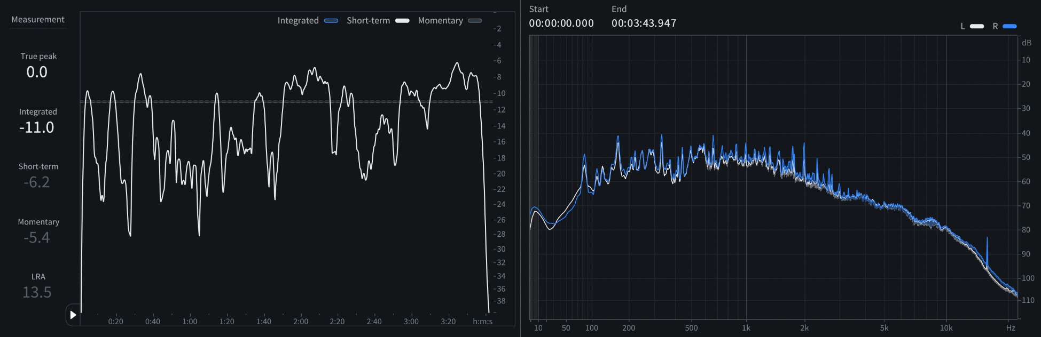Image resolution: width=1041 pixels, height=337 pixels.
Task: Click the Hz unit label on the spectrum axis
Action: tap(1011, 328)
